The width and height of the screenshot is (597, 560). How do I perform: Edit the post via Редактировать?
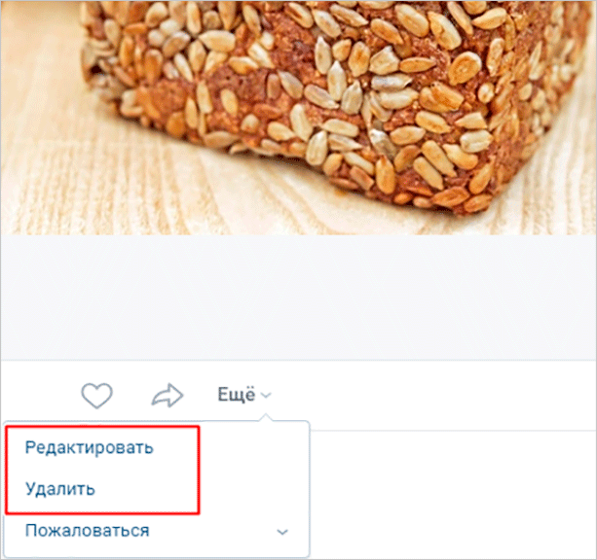click(x=89, y=447)
